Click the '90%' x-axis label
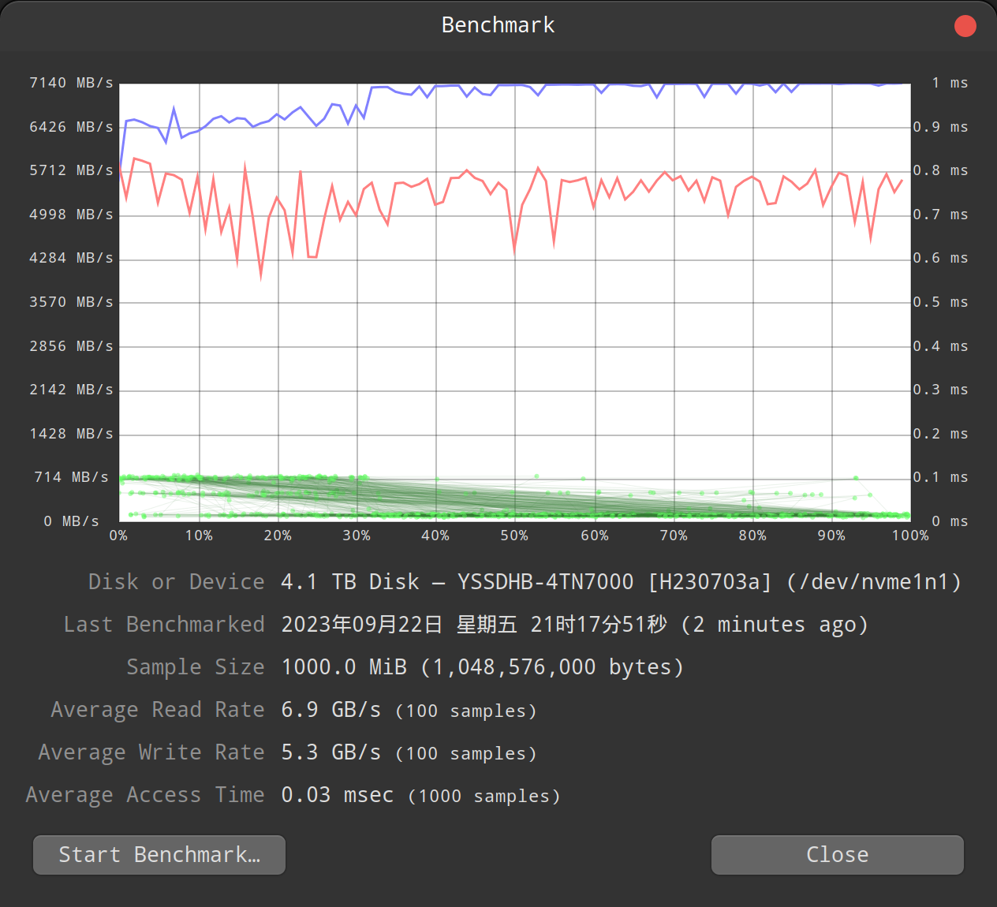 click(x=831, y=536)
